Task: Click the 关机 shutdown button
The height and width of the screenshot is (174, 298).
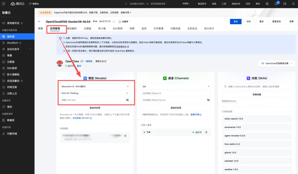Action: 249,22
